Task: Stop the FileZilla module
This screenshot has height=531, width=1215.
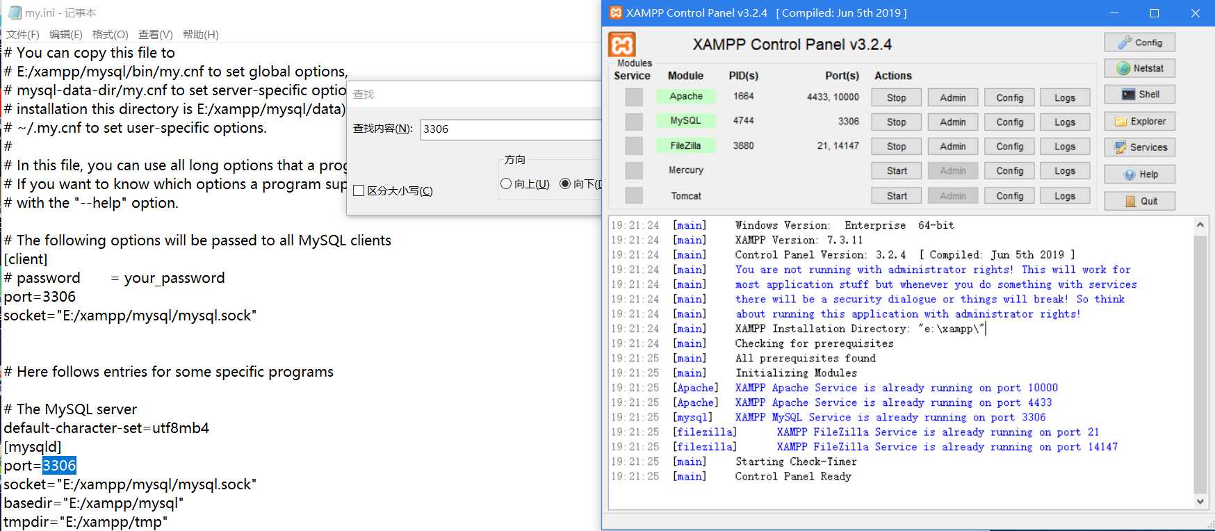Action: point(897,147)
